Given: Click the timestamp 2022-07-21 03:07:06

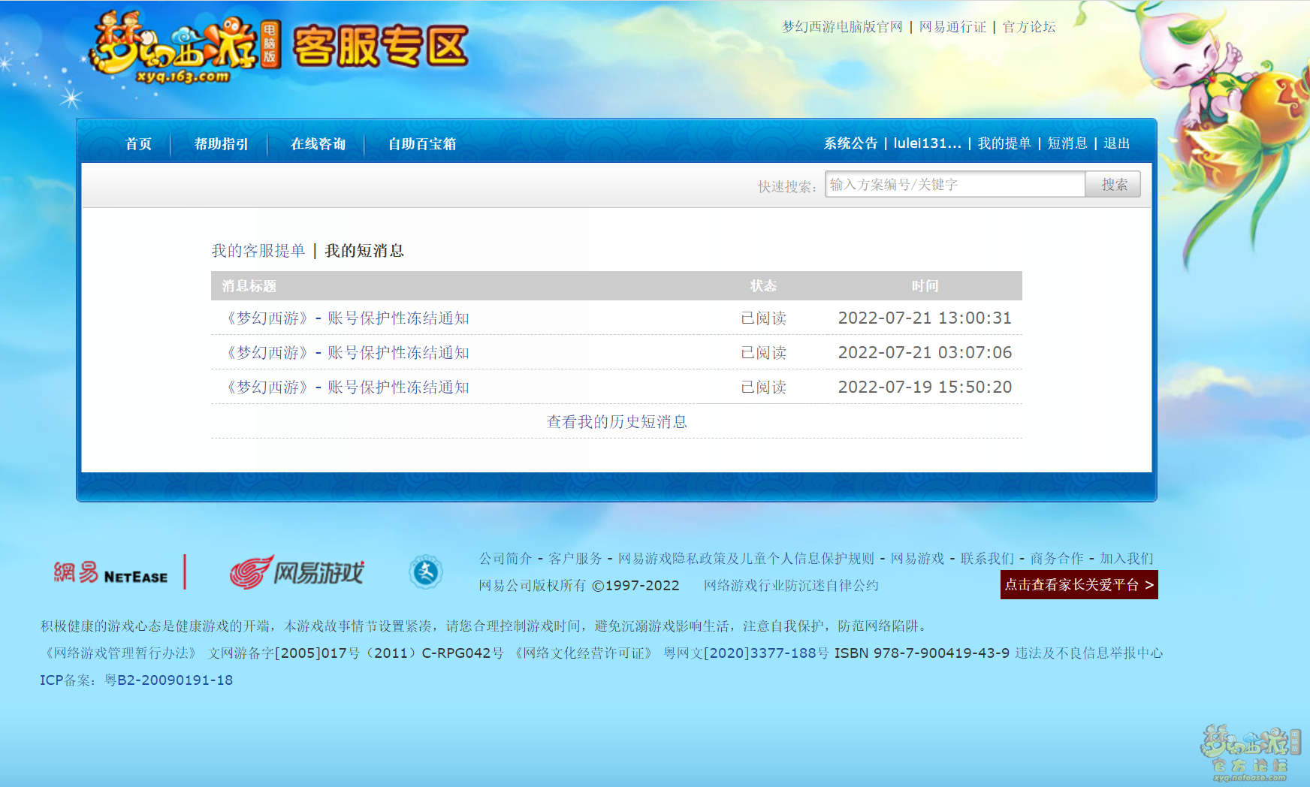Looking at the screenshot, I should pyautogui.click(x=925, y=352).
